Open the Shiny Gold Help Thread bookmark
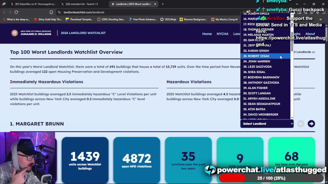 pyautogui.click(x=48, y=19)
